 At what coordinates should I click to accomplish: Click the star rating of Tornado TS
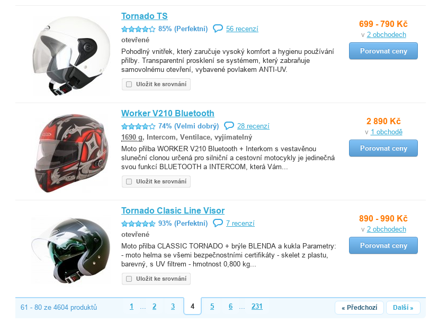(138, 29)
